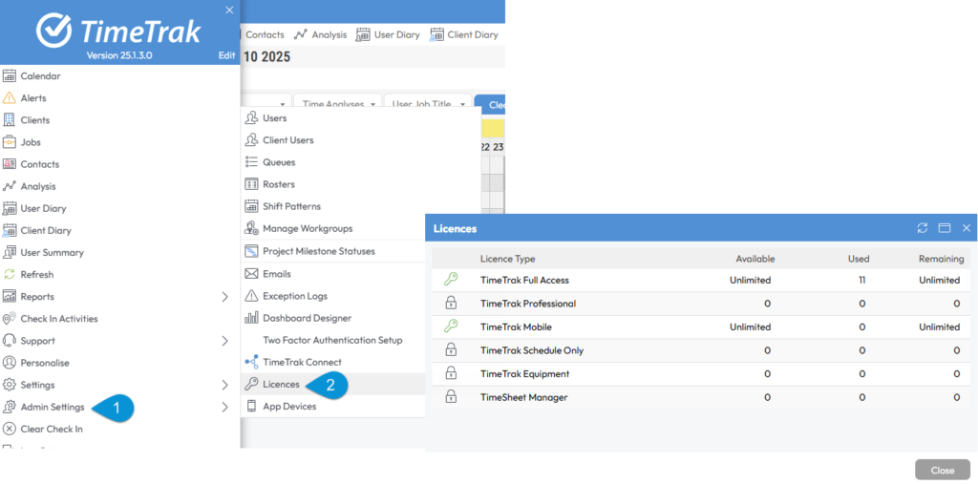Open Exception Logs warning icon
Image resolution: width=978 pixels, height=484 pixels.
point(251,296)
